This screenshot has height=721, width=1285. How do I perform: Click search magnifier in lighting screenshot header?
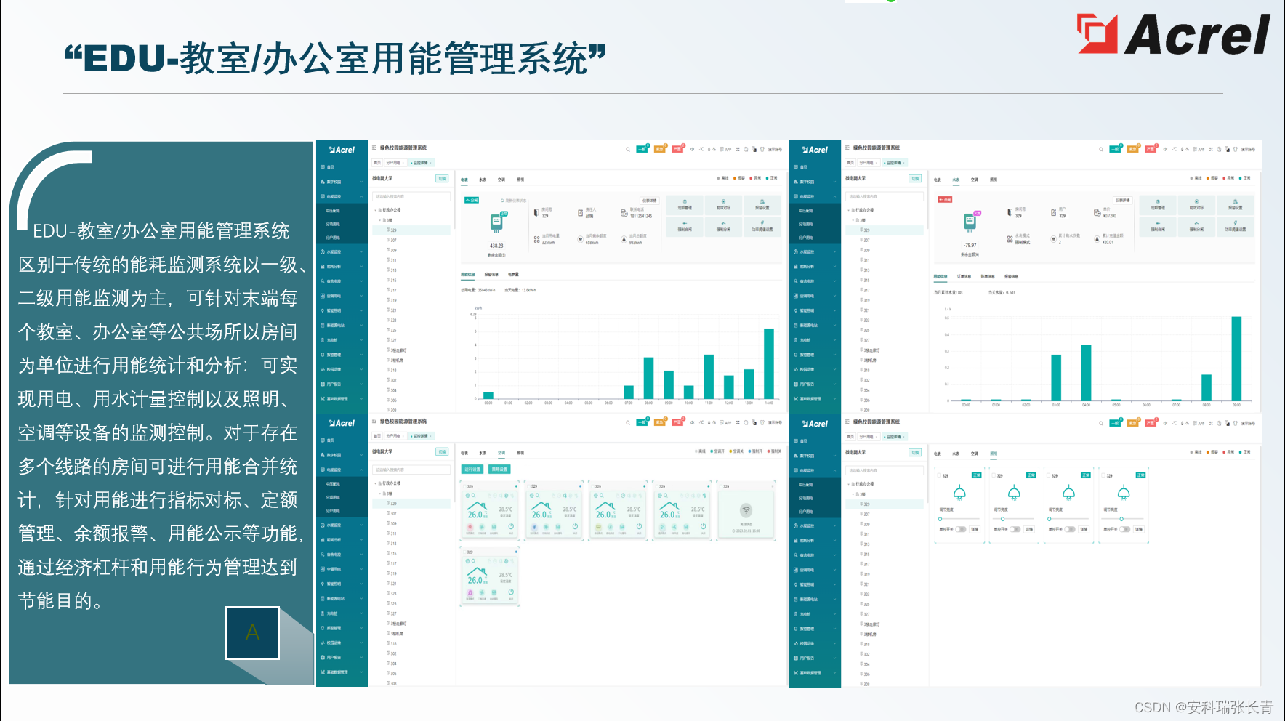click(x=1101, y=424)
